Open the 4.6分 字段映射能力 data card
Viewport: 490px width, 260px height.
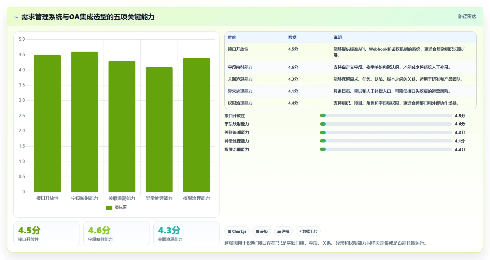116,234
